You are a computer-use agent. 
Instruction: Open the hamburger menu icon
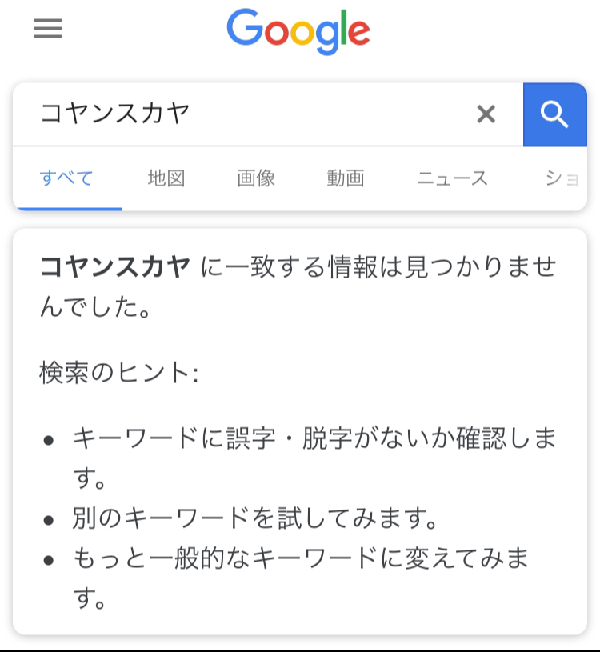click(48, 28)
